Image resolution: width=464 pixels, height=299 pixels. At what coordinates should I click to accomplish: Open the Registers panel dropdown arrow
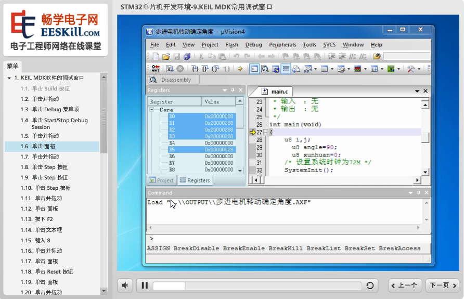click(225, 90)
